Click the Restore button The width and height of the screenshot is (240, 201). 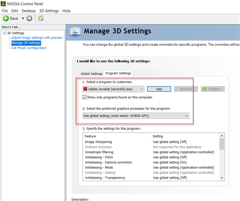(x=213, y=89)
